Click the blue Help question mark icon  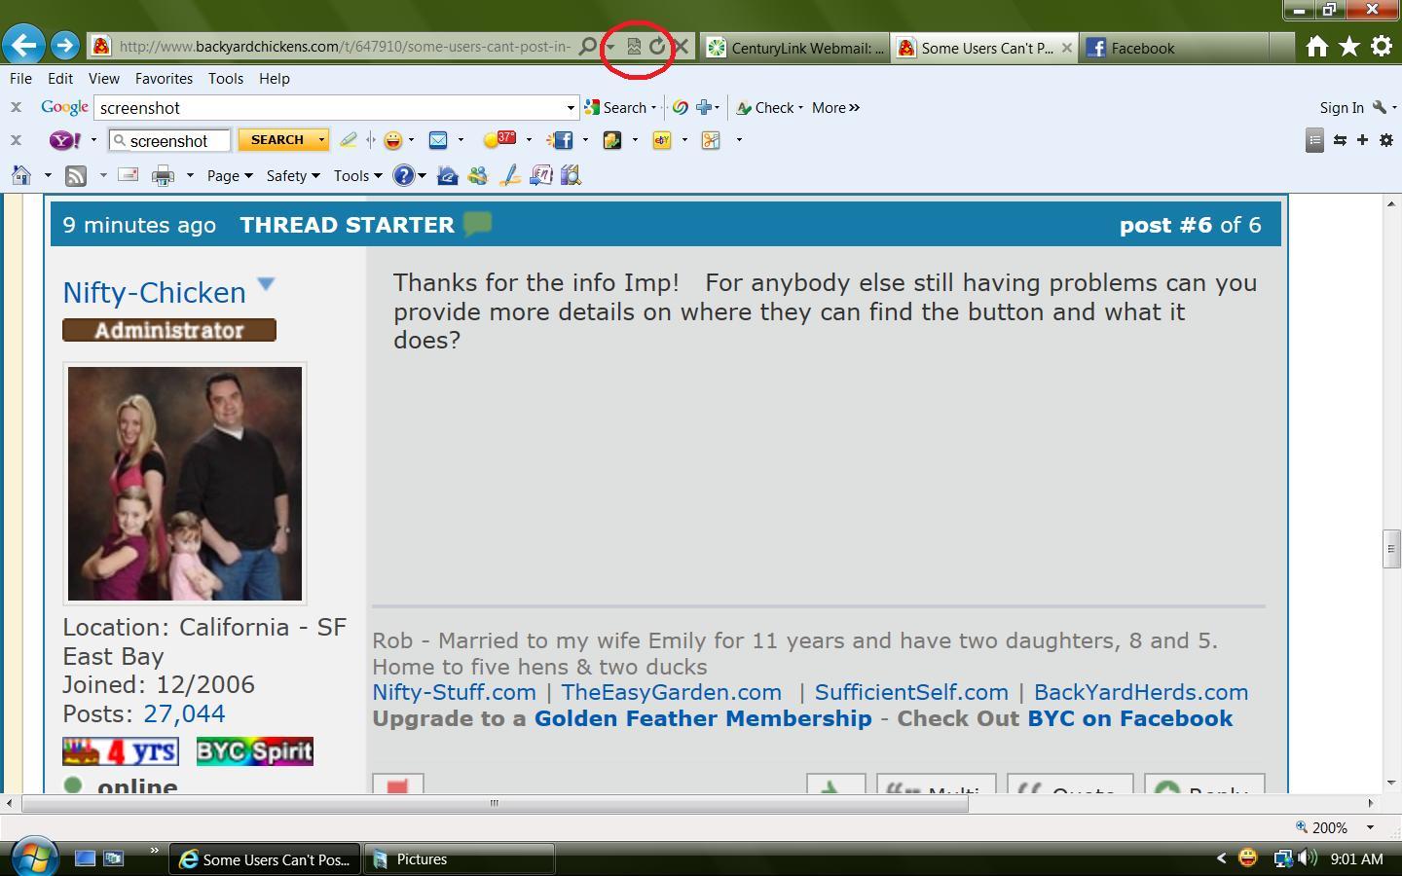pyautogui.click(x=403, y=175)
